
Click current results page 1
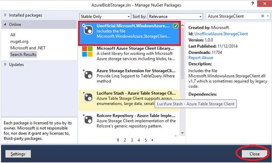coord(118,140)
